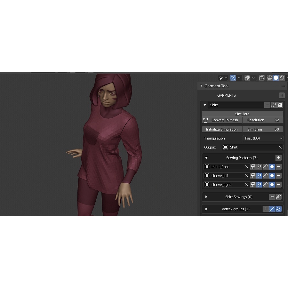
Task: Open the overlays options dropdown arrow
Action: point(253,78)
